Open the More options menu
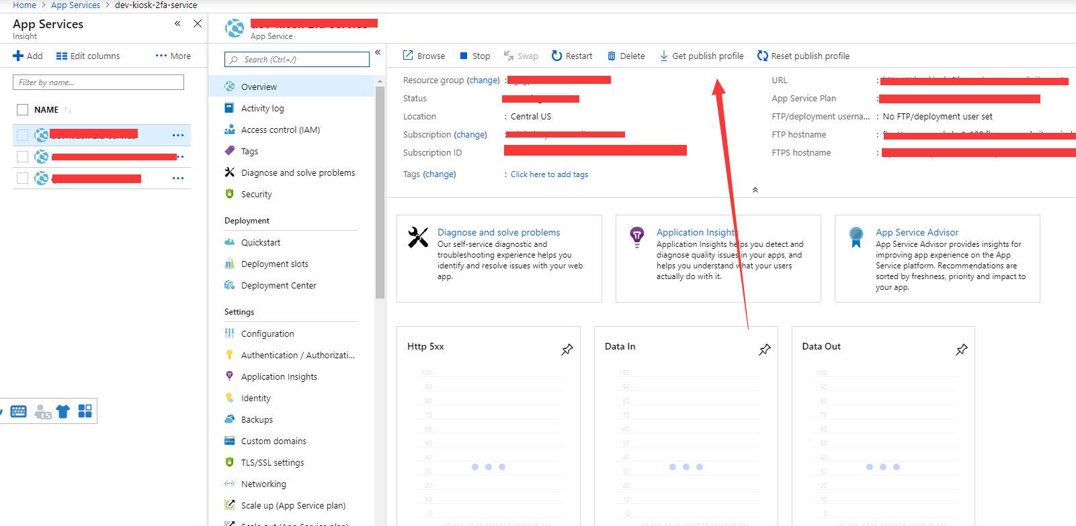The height and width of the screenshot is (526, 1076). point(173,56)
